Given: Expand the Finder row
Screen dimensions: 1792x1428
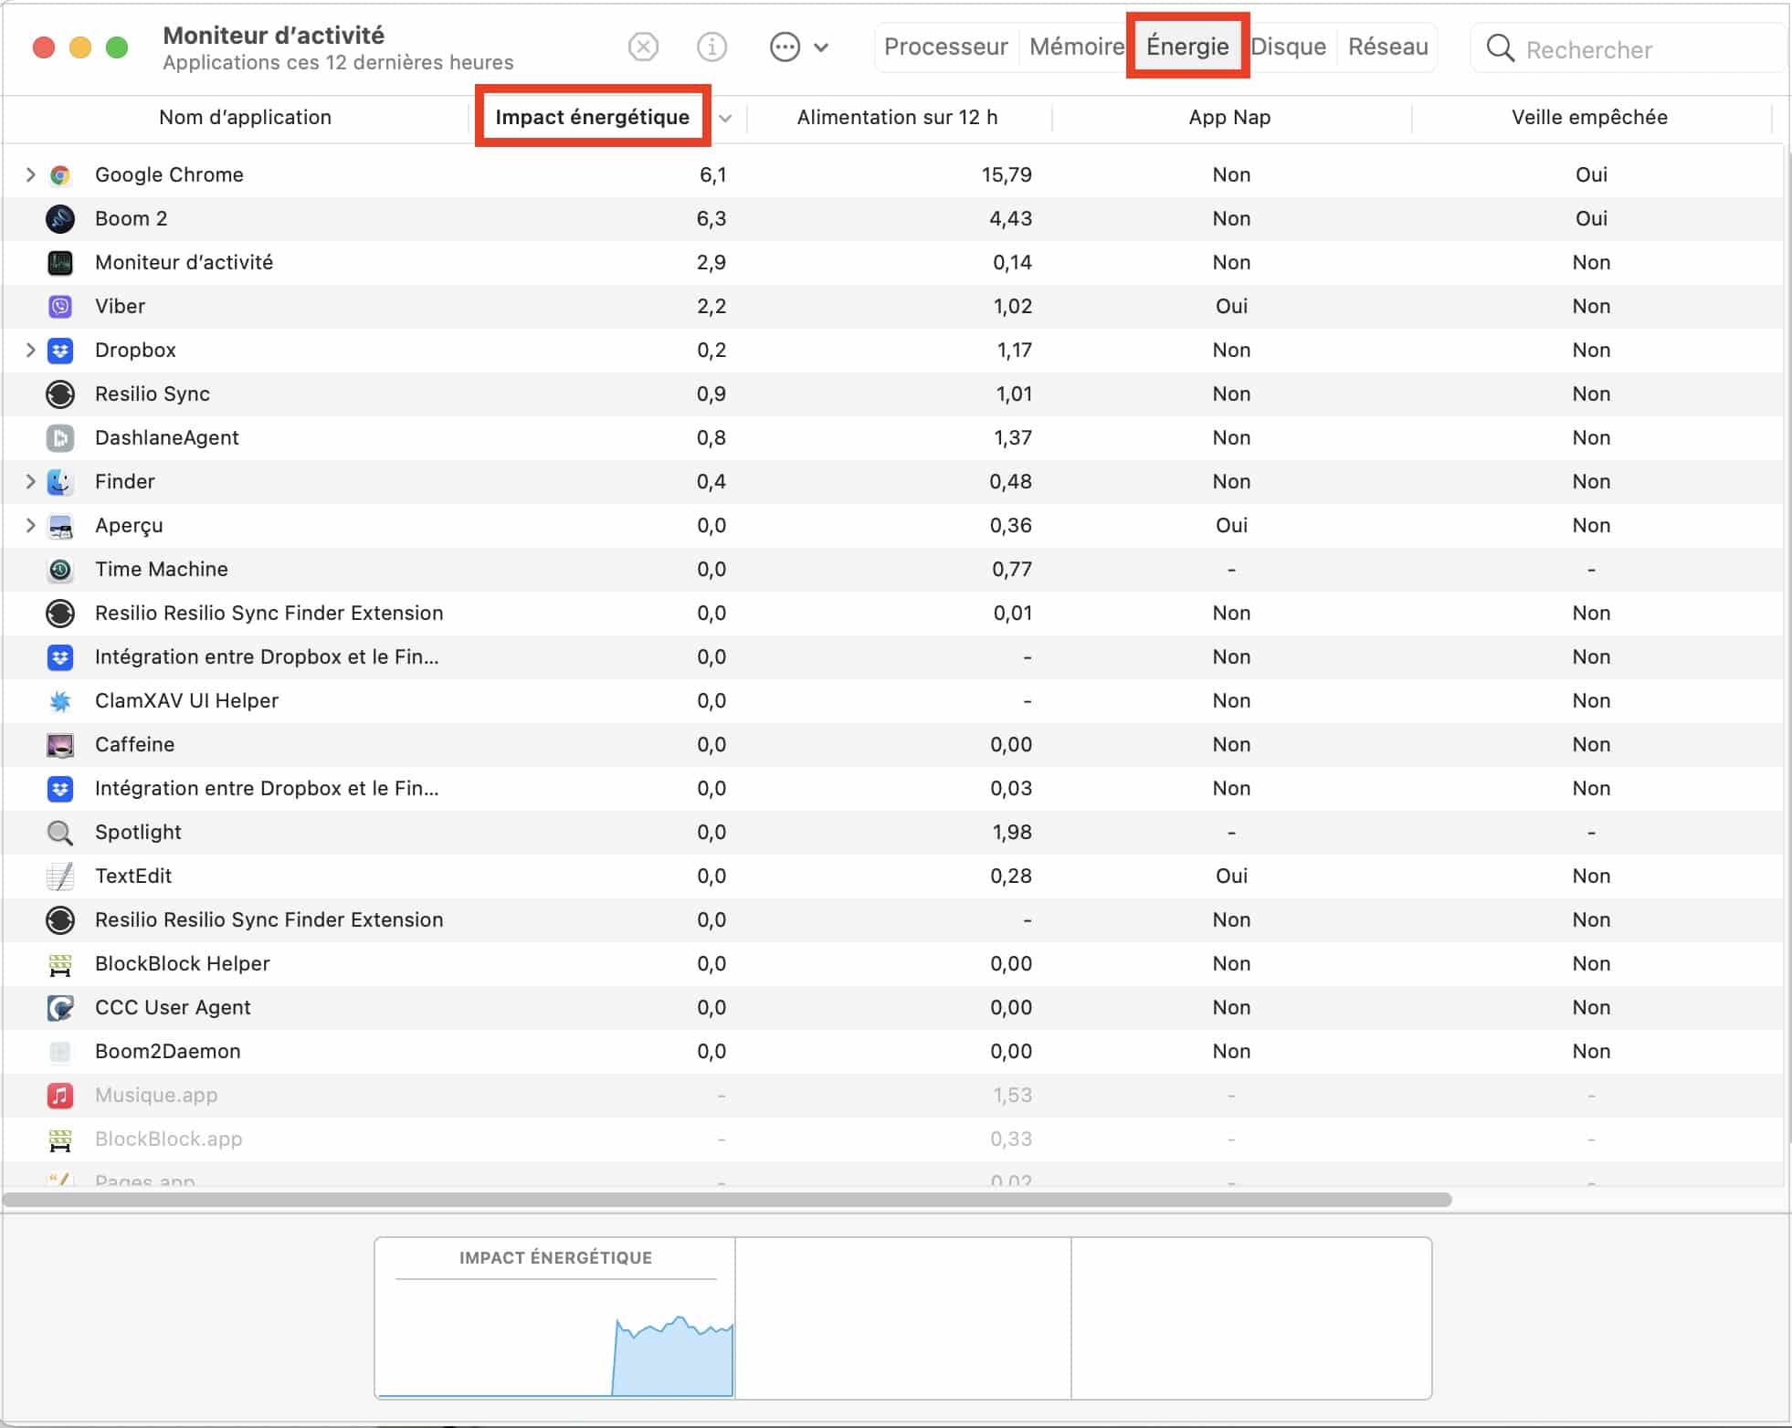Looking at the screenshot, I should 30,481.
